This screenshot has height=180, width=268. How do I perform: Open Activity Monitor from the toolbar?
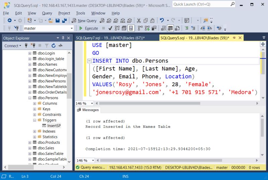click(x=187, y=20)
